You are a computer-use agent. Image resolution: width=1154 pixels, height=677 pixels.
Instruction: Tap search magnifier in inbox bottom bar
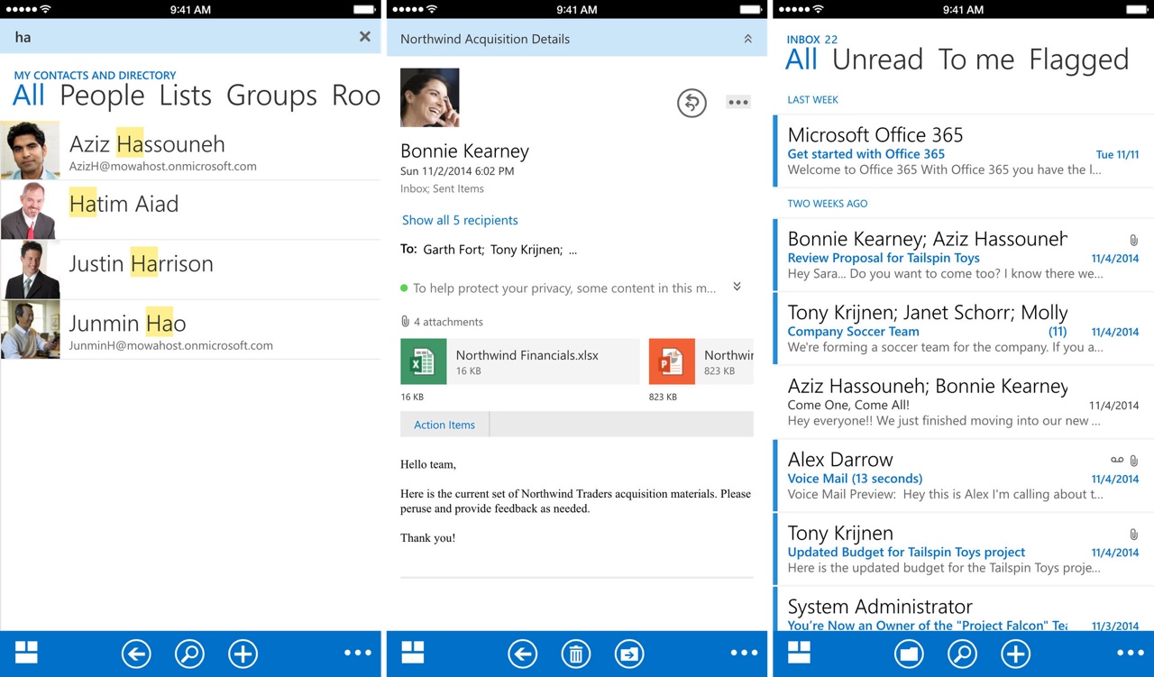pyautogui.click(x=962, y=654)
